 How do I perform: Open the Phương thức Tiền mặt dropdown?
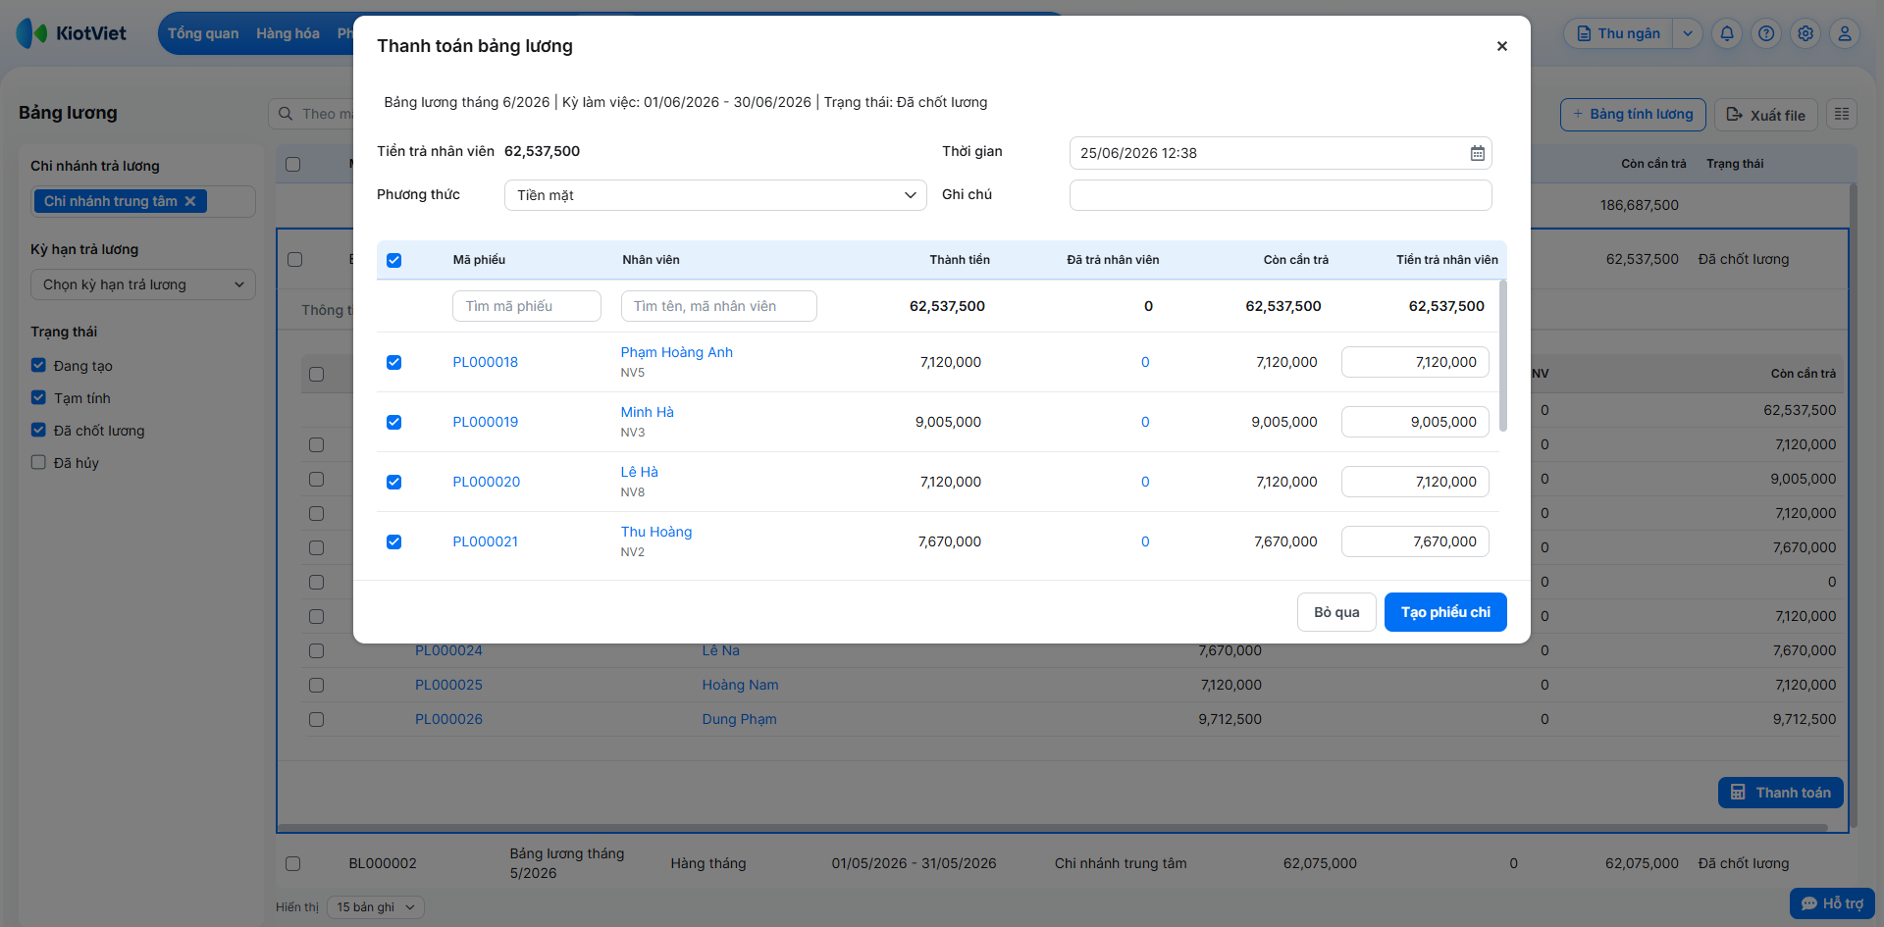715,195
